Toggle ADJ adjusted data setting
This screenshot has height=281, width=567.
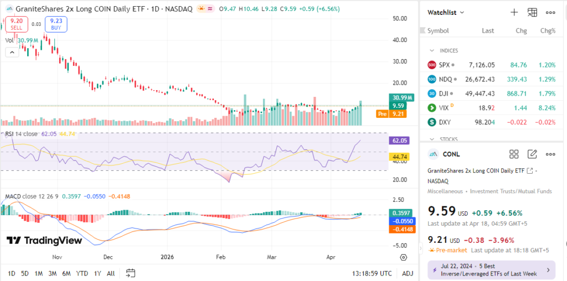[407, 273]
